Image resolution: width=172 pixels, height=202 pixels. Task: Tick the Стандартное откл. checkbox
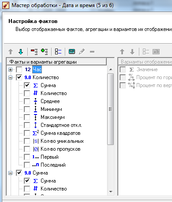(x=27, y=125)
